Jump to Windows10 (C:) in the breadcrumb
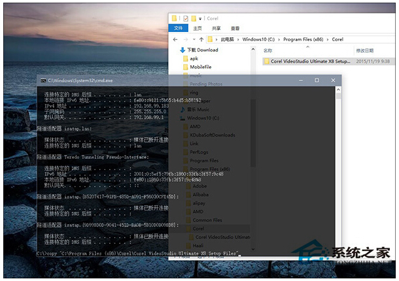The width and height of the screenshot is (399, 281). click(260, 39)
